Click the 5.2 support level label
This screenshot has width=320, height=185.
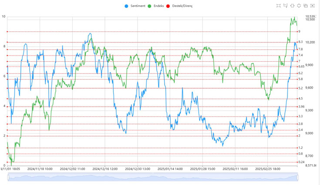click(x=300, y=88)
